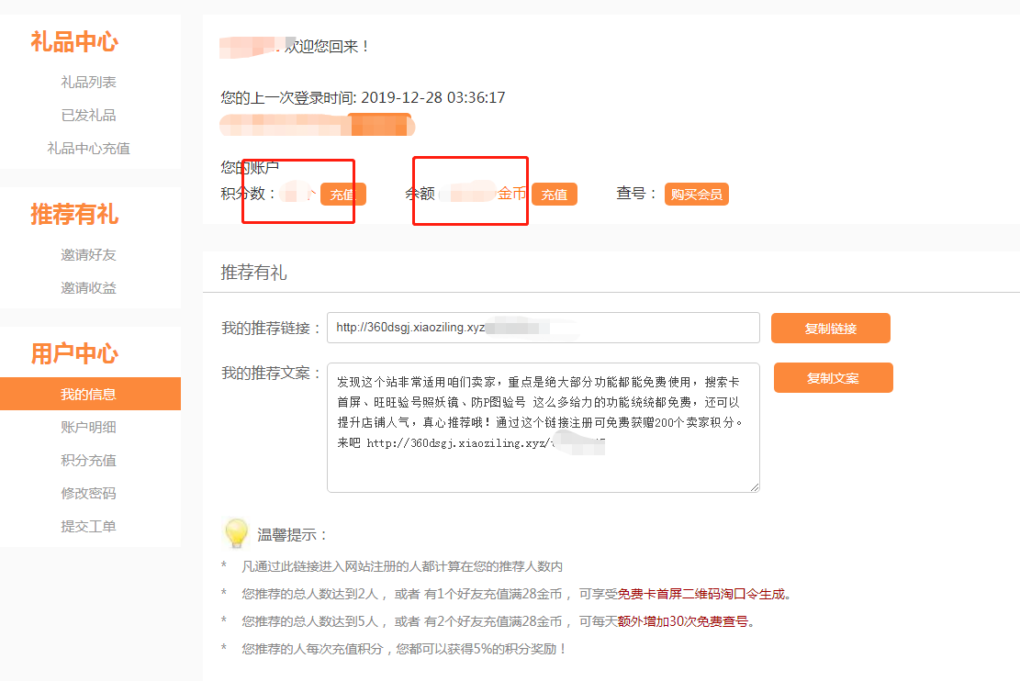
Task: View 邀请收益 in the sidebar
Action: click(x=89, y=287)
